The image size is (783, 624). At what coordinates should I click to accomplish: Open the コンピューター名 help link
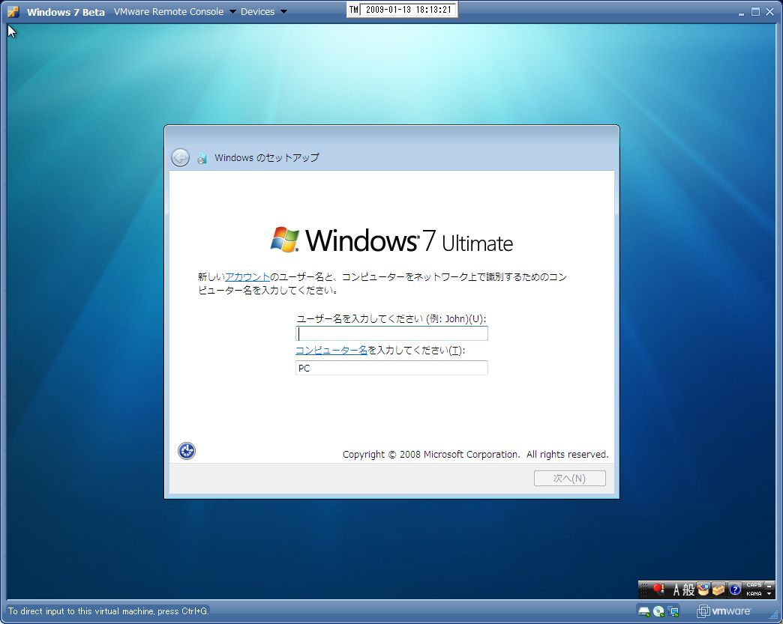click(x=331, y=351)
